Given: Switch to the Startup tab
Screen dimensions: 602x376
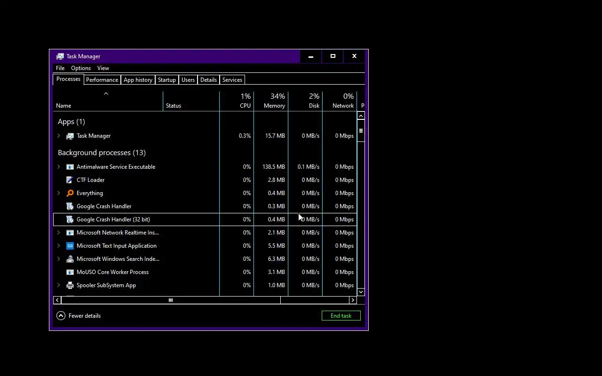Looking at the screenshot, I should [x=167, y=80].
